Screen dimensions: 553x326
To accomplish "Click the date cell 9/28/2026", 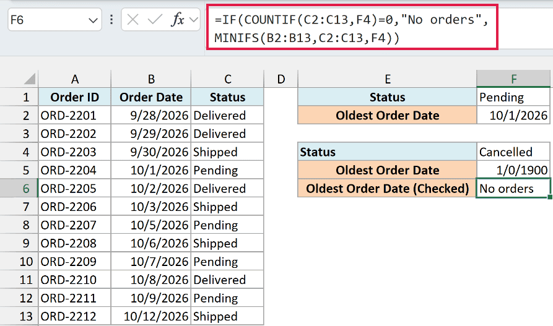I will pyautogui.click(x=151, y=115).
